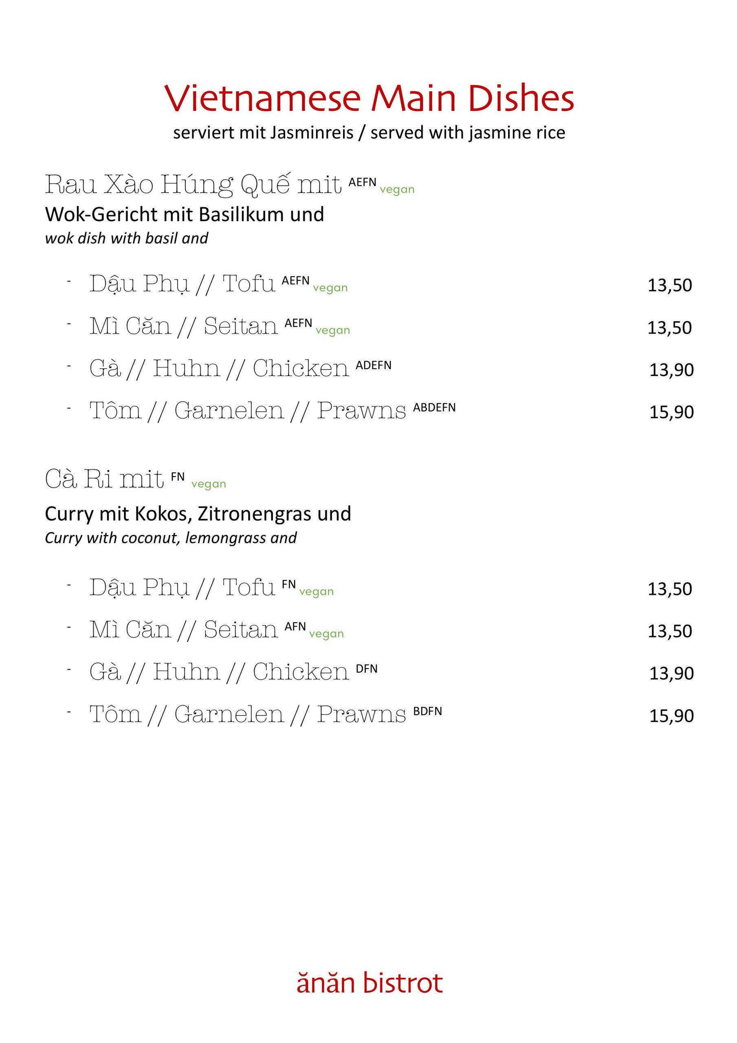Screen dimensions: 737x1043
Task: Click the italic "wok dish with basil and" line
Action: tap(126, 238)
